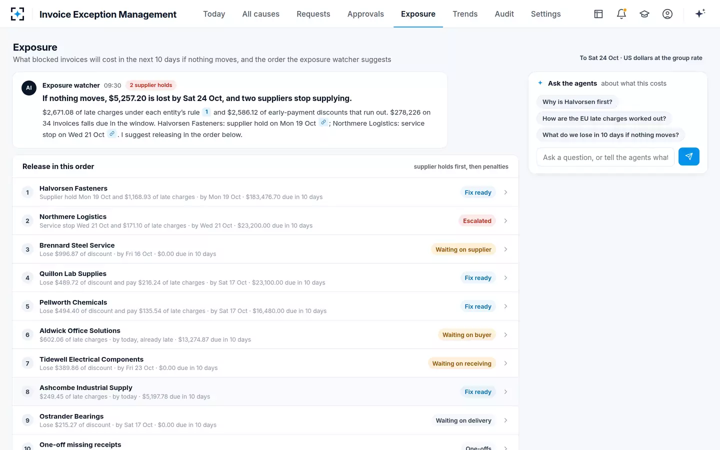Click the Waiting on delivery badge
This screenshot has width=720, height=450.
click(463, 420)
